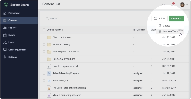Click the Course Questions chat icon
The width and height of the screenshot is (191, 99).
5,50
